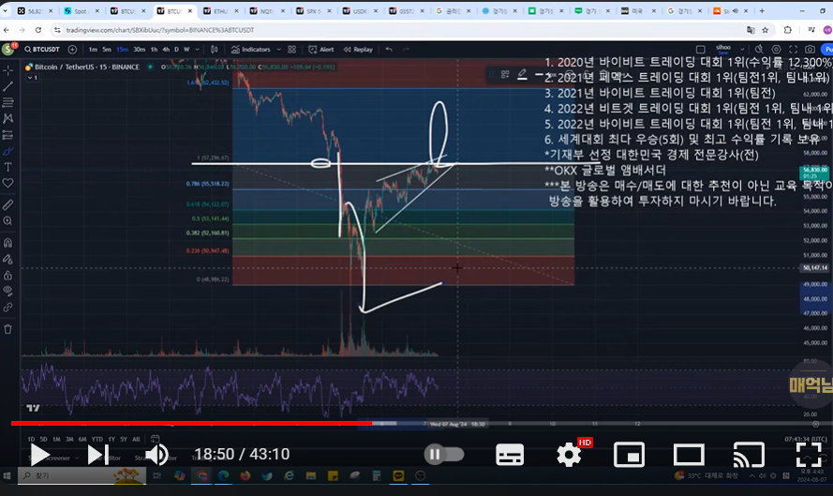Pick the ruler measure tool
The width and height of the screenshot is (833, 496).
8,204
